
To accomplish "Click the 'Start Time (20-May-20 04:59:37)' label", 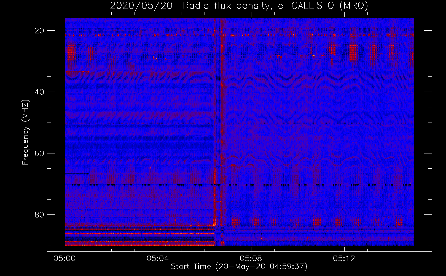I will (239, 267).
